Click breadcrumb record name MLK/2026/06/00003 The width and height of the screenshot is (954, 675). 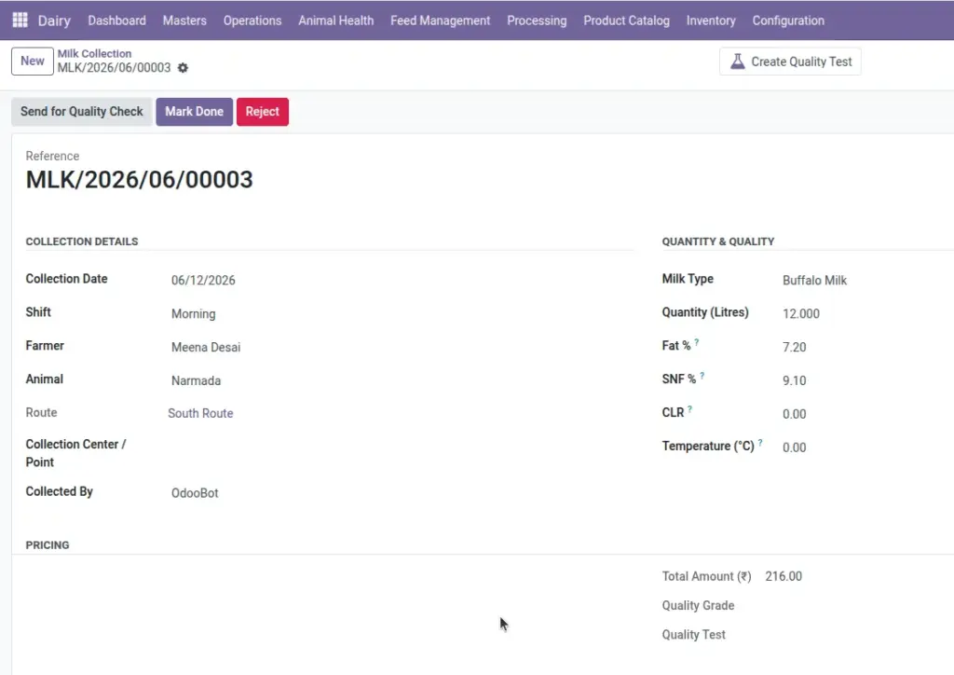pyautogui.click(x=115, y=67)
